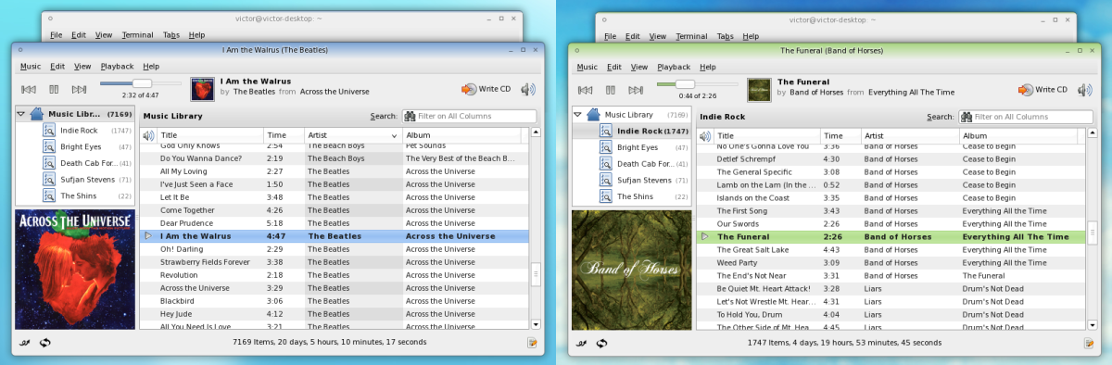Click Bright Eyes playlist icon in Walrus window
1112x365 pixels.
click(49, 147)
